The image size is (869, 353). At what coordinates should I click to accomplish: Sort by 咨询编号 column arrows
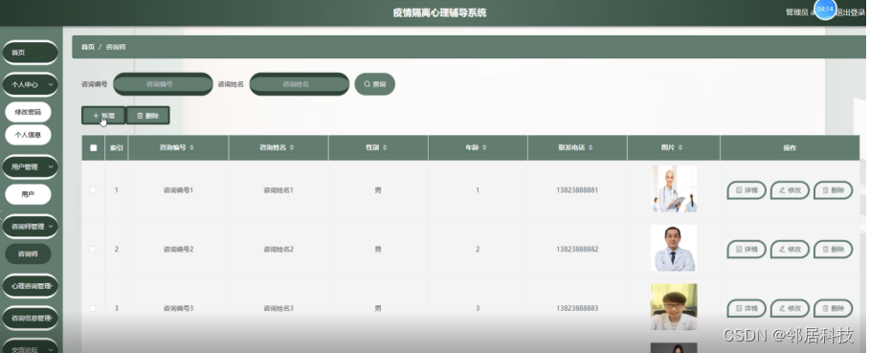pos(191,148)
